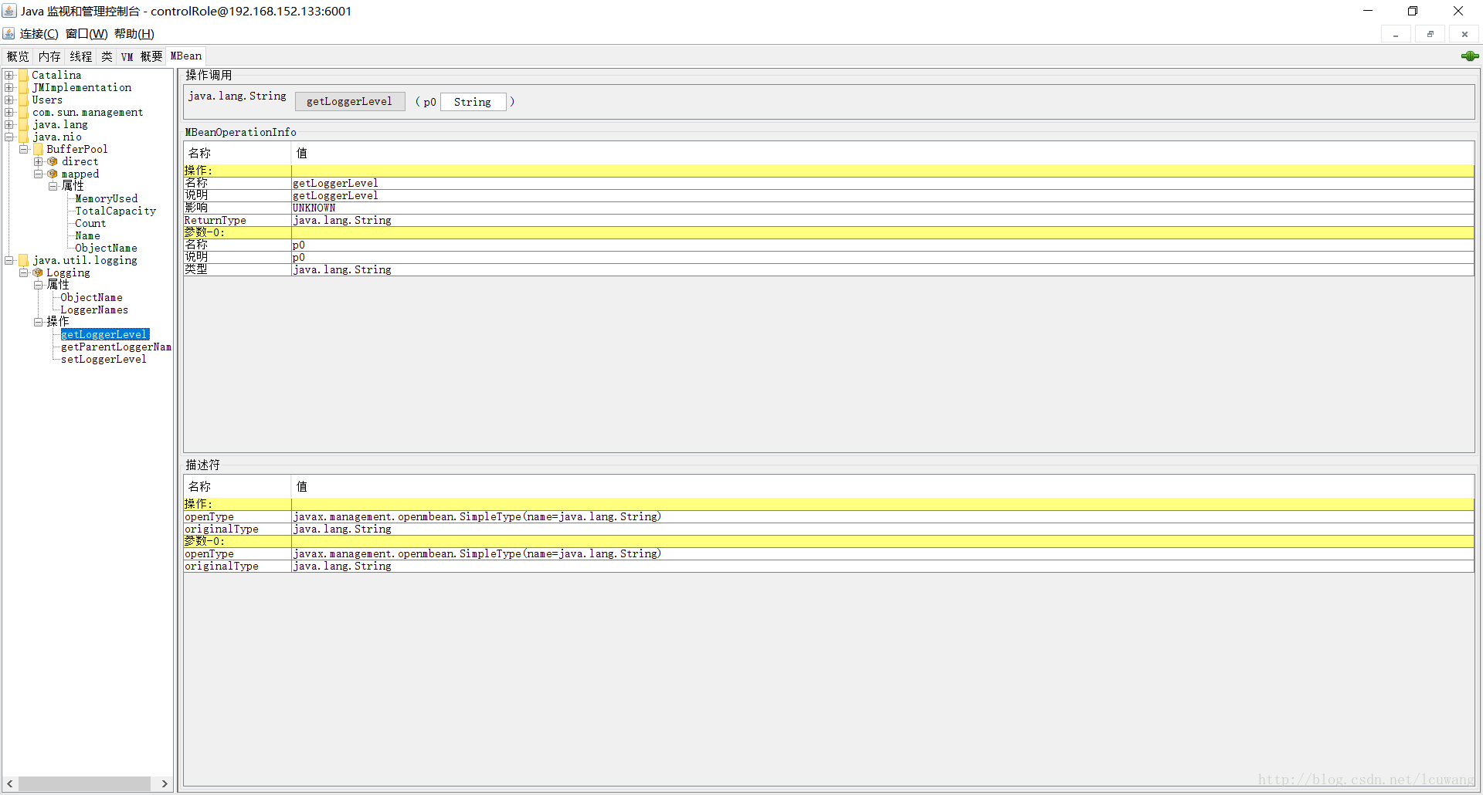Select the MBean tab
Image resolution: width=1483 pixels, height=795 pixels.
tap(186, 56)
